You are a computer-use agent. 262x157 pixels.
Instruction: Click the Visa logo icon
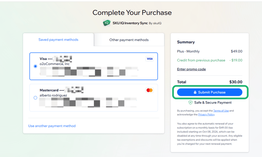(149, 59)
